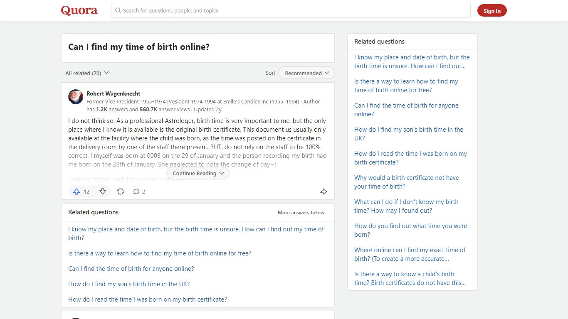Open main-column 'son's birth time in the UK' link
This screenshot has height=319, width=568.
[129, 284]
